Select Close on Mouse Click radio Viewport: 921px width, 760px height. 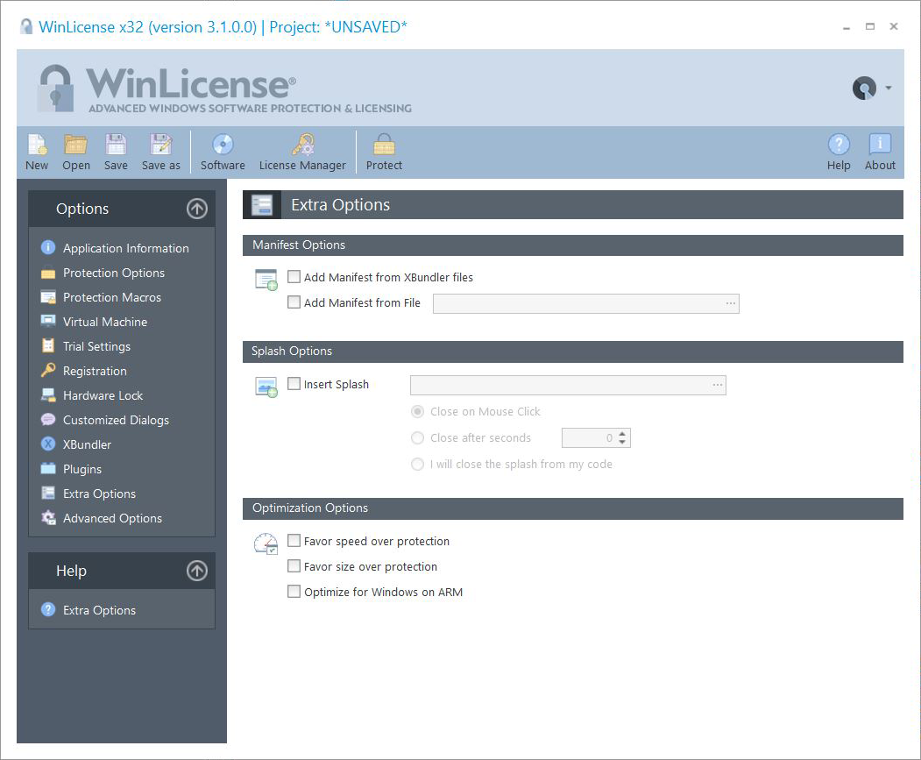(x=417, y=411)
